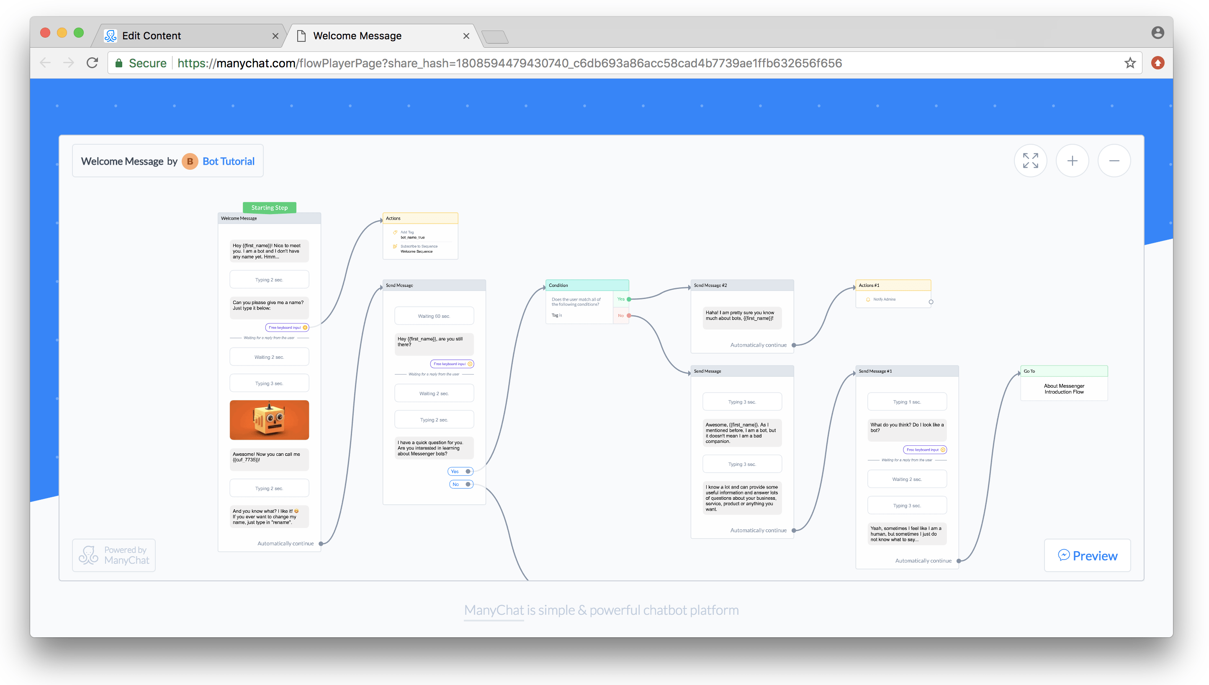The image size is (1209, 685).
Task: Click the 'I know a lot and can provide' message
Action: [742, 498]
